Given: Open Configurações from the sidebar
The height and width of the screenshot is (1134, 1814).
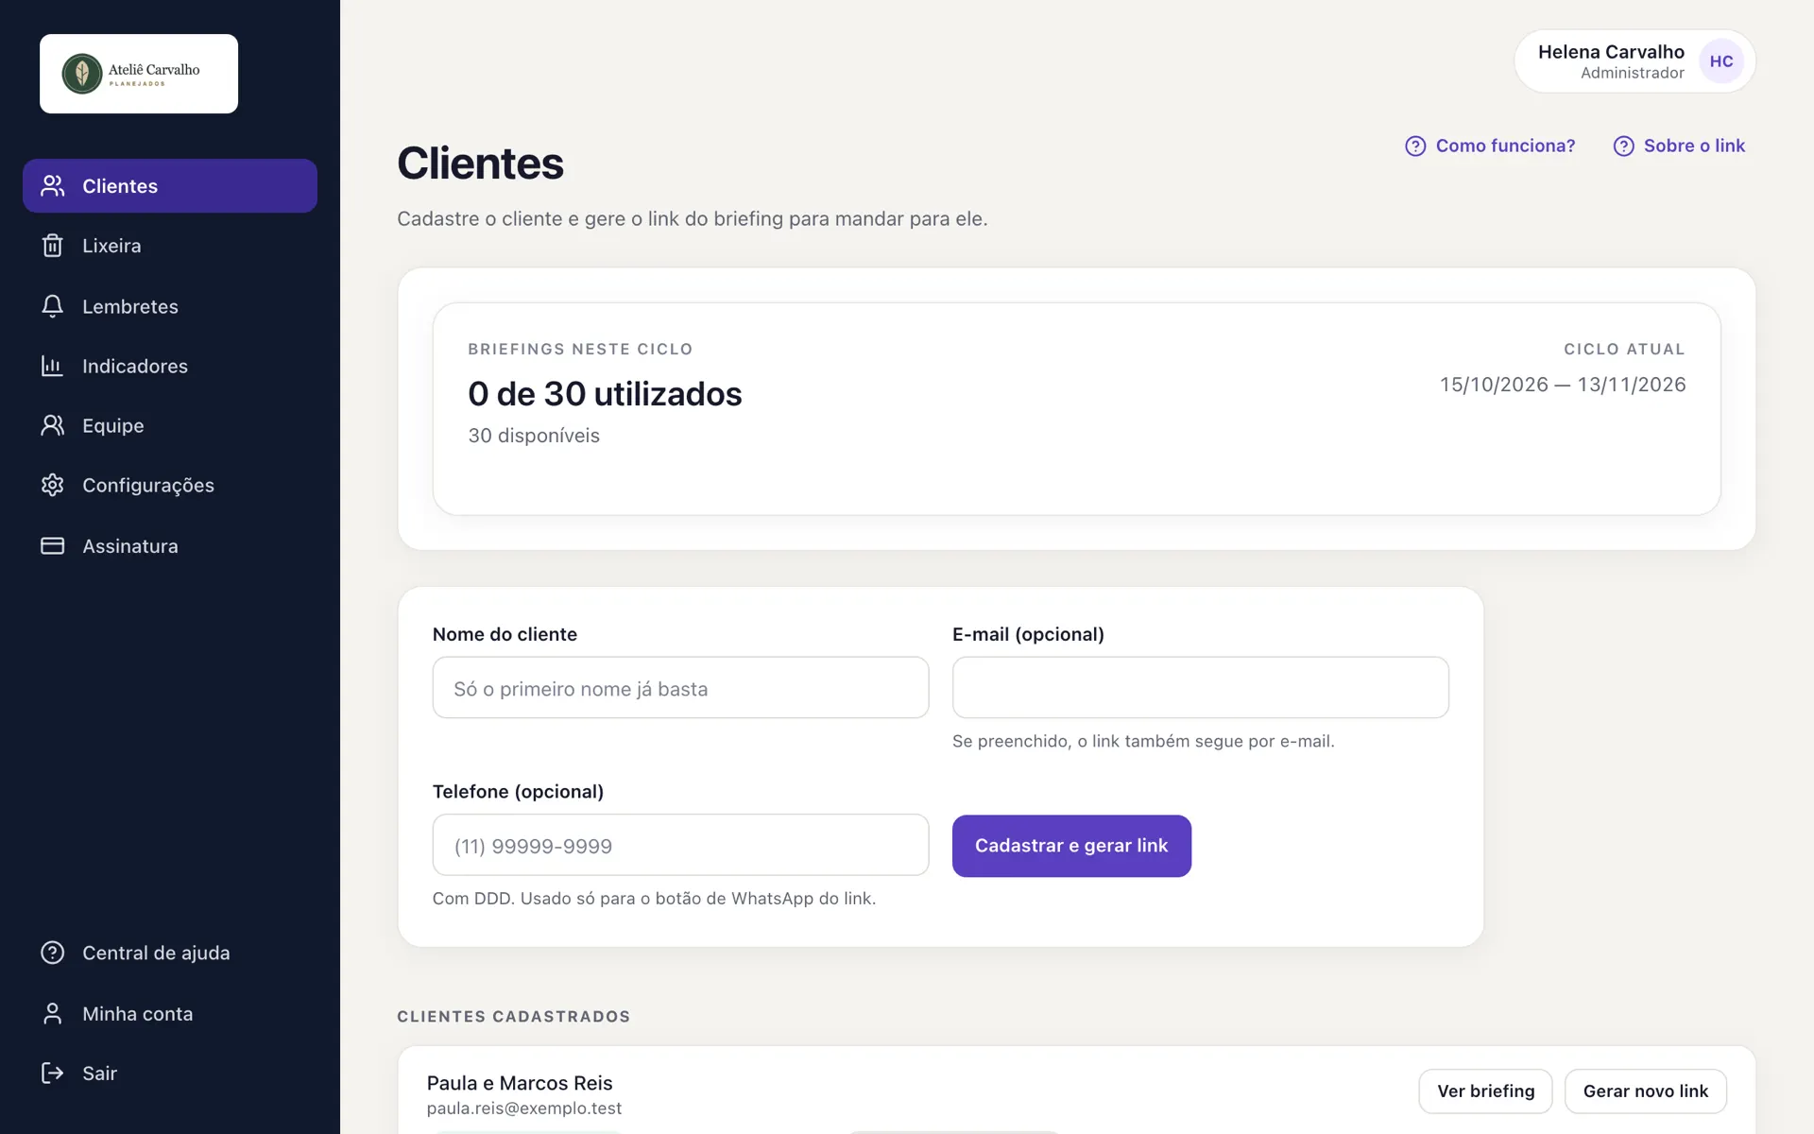Looking at the screenshot, I should (x=170, y=485).
